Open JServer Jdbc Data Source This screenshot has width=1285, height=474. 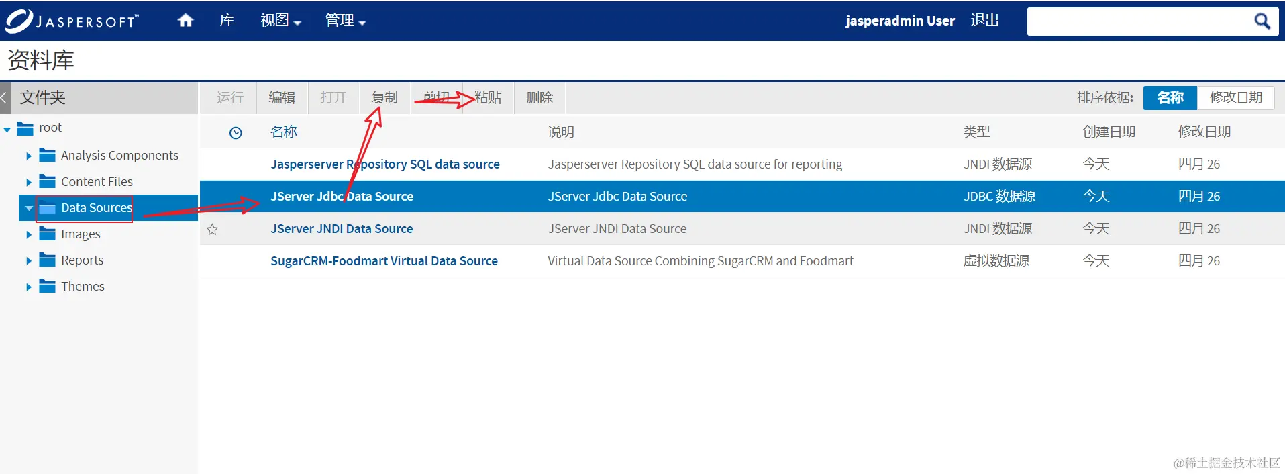click(x=342, y=197)
